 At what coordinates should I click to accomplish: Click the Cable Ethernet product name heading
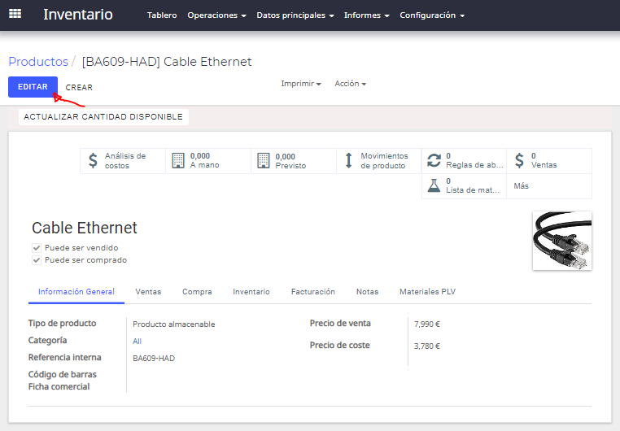pyautogui.click(x=85, y=228)
